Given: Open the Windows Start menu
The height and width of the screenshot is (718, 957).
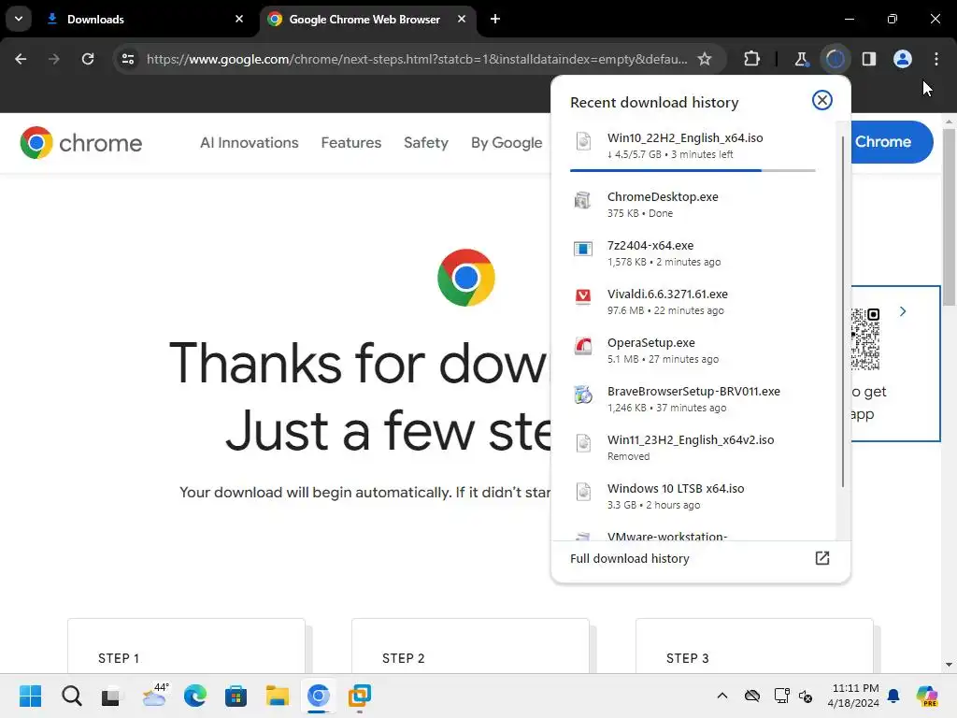Looking at the screenshot, I should pyautogui.click(x=31, y=696).
